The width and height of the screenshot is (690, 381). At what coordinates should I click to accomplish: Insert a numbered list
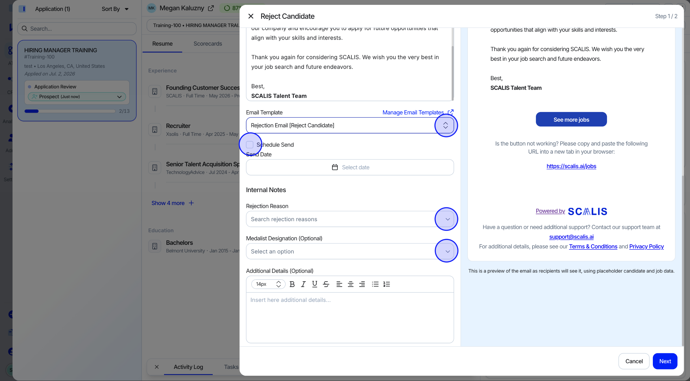(x=387, y=284)
